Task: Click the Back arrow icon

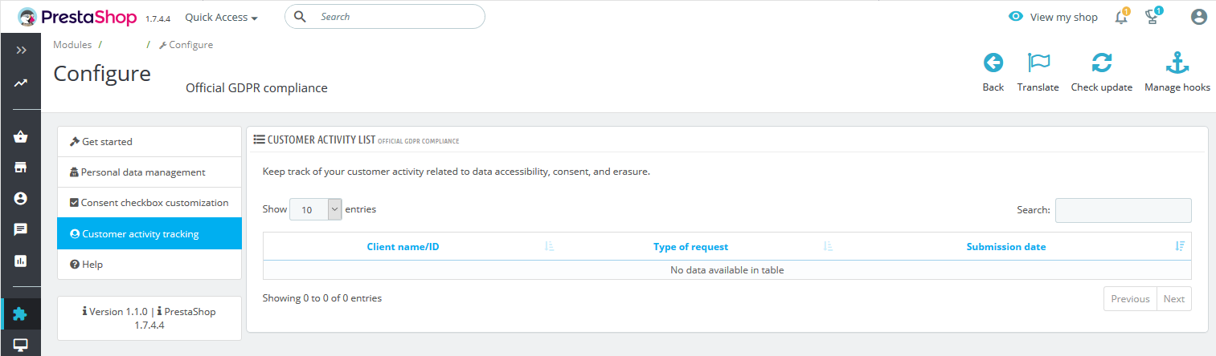Action: click(x=993, y=63)
